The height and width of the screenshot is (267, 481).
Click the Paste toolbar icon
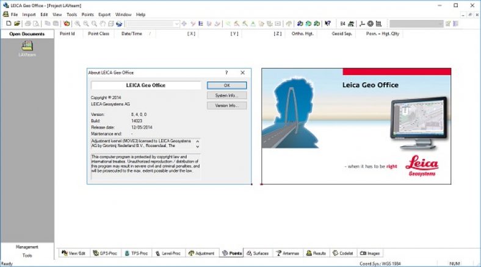pos(56,23)
